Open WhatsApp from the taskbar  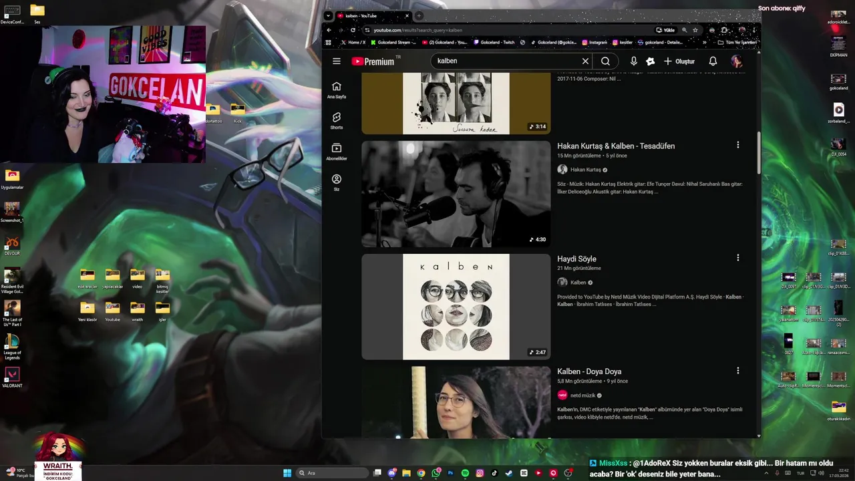[x=436, y=473]
